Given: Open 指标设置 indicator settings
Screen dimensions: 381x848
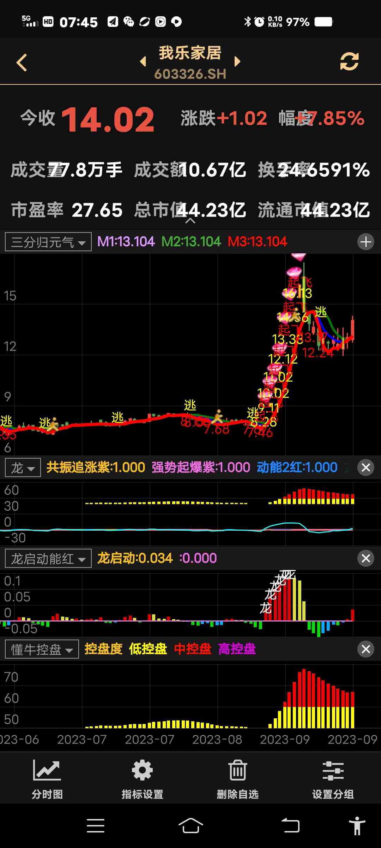Looking at the screenshot, I should point(143,780).
